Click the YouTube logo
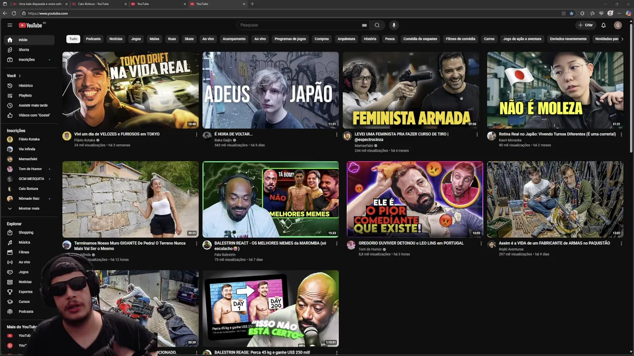Screen dimensions: 634x356 (x=32, y=25)
